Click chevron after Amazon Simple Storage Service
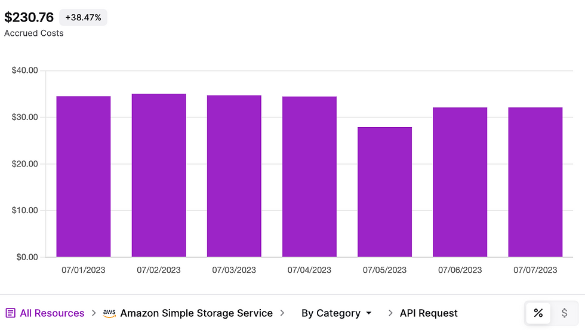This screenshot has height=330, width=585. tap(282, 313)
